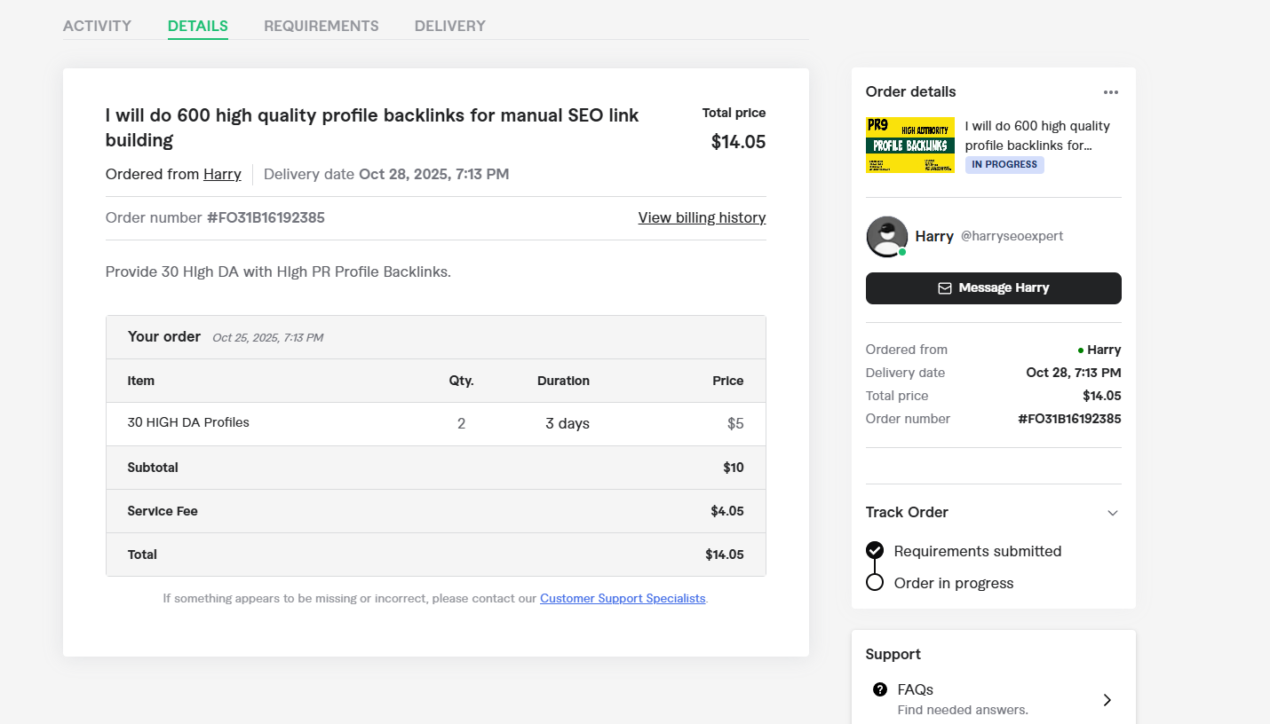Click the PR9 profile backlinks gig thumbnail
This screenshot has height=724, width=1270.
pos(910,145)
